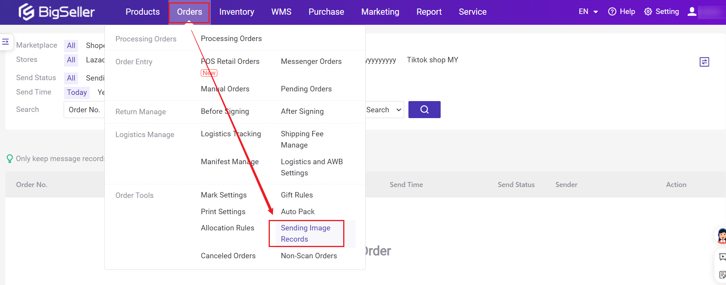Click the purple search magnifier button
Viewport: 726px width, 285px height.
pyautogui.click(x=424, y=110)
